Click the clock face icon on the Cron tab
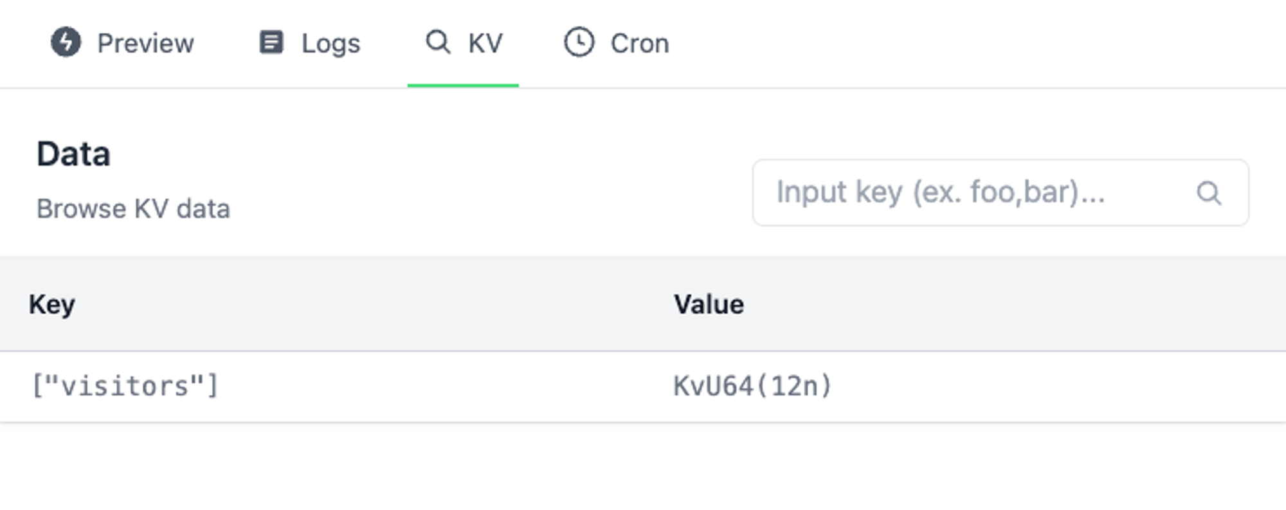 [578, 43]
